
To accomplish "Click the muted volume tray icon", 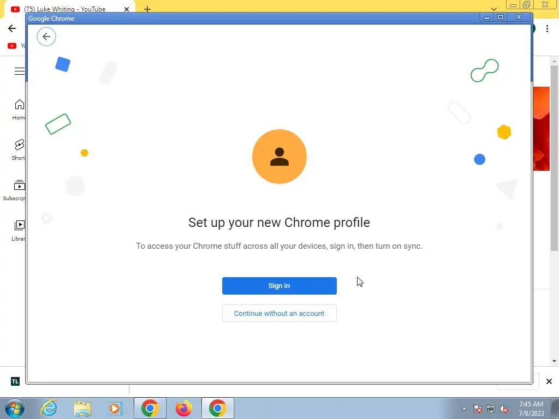I will click(504, 409).
